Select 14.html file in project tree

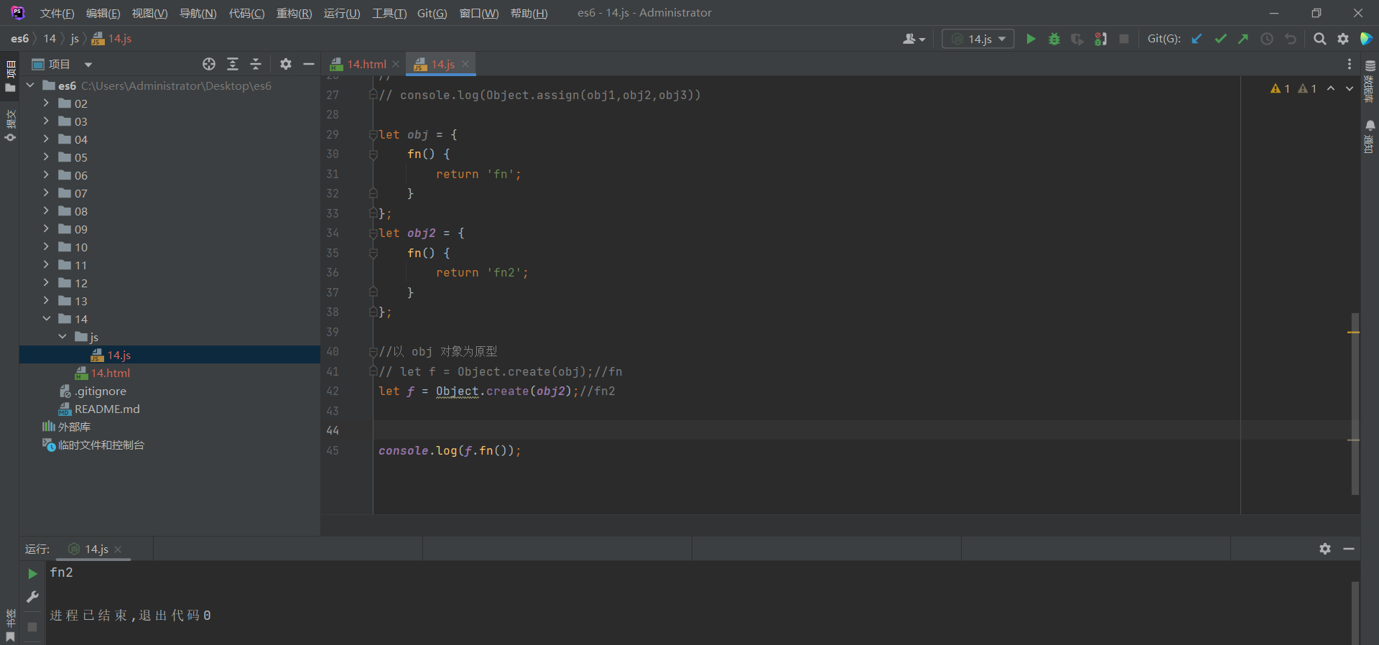pyautogui.click(x=110, y=373)
